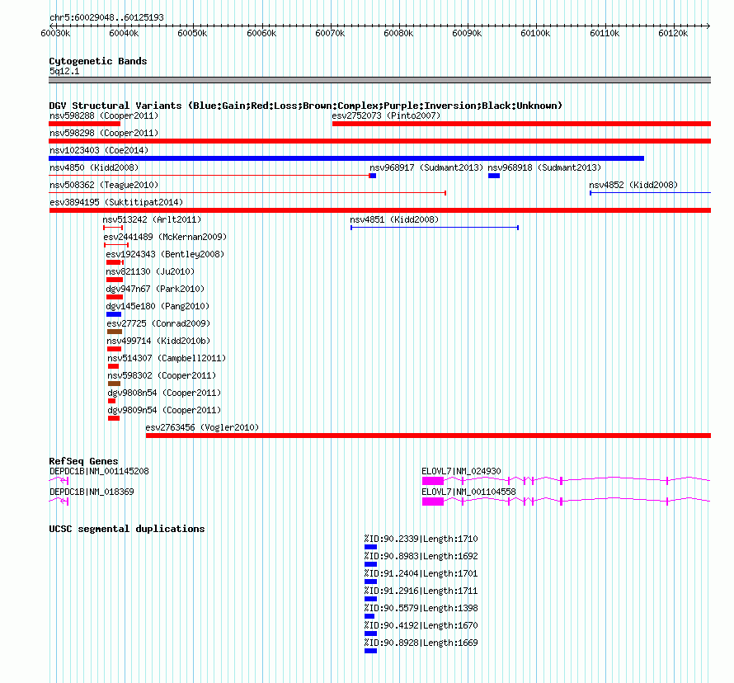The width and height of the screenshot is (734, 683).
Task: Click the 60100k ruler tick label
Action: (535, 33)
